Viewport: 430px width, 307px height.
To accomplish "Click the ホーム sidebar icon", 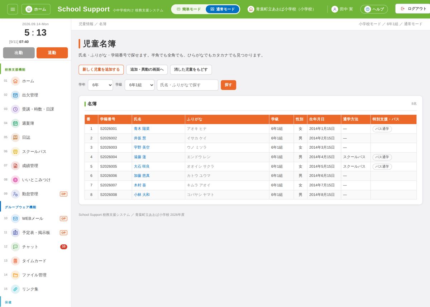I will click(x=15, y=81).
